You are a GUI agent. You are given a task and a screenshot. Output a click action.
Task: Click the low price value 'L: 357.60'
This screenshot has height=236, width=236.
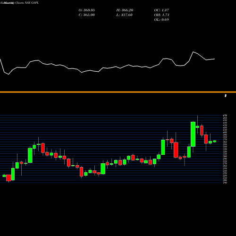click(x=125, y=15)
